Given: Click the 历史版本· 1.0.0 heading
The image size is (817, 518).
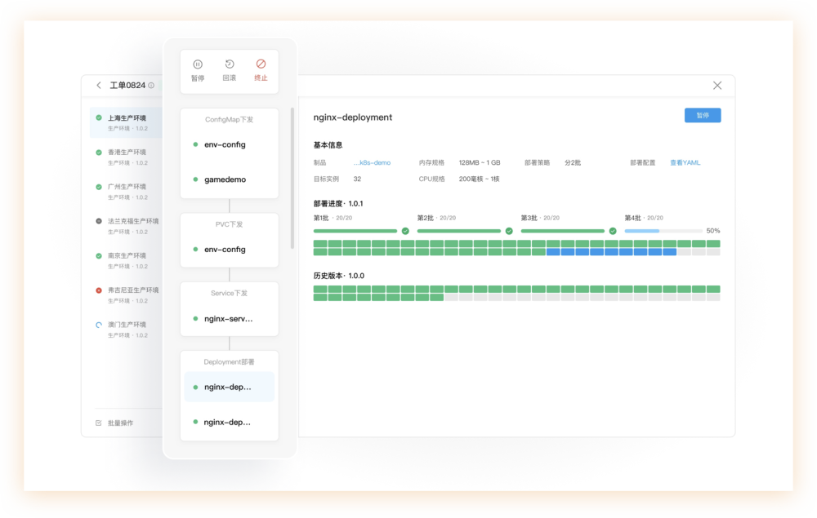Looking at the screenshot, I should (x=339, y=276).
